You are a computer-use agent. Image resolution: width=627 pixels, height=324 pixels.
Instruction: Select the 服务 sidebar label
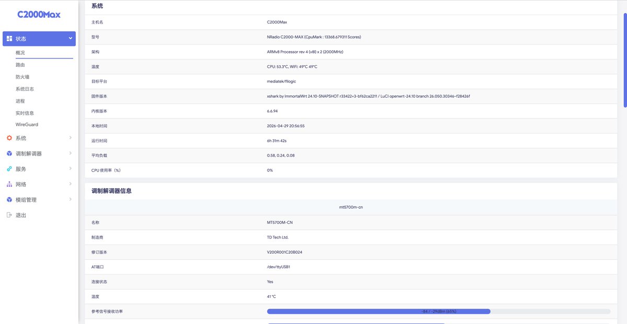[x=21, y=169]
